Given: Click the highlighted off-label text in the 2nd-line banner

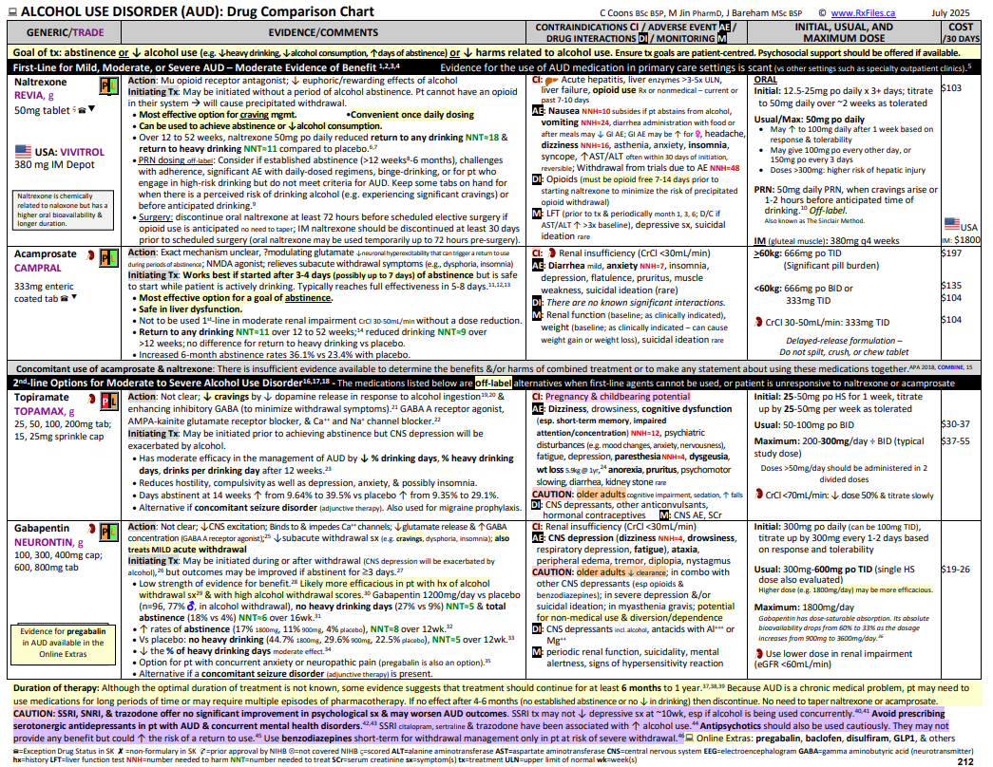Looking at the screenshot, I should point(493,383).
